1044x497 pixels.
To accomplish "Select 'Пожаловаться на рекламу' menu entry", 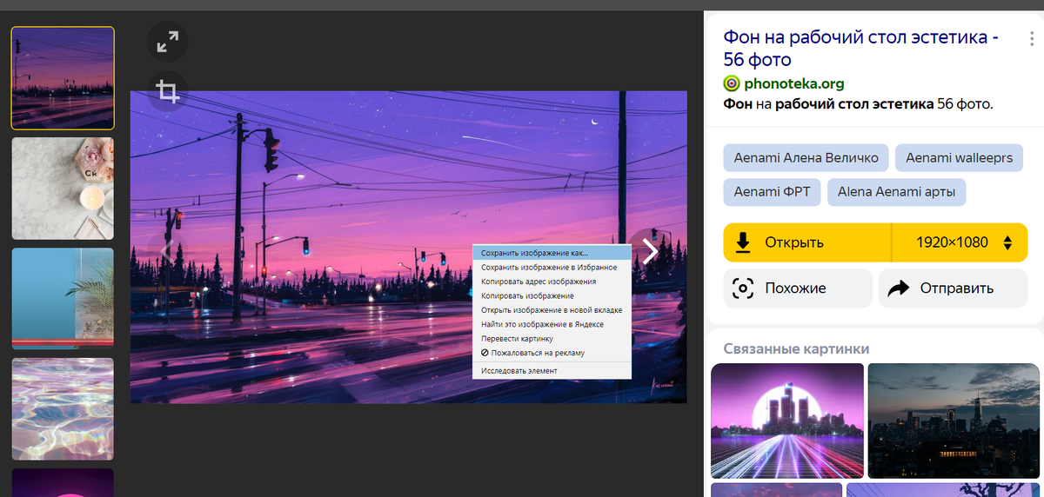I will [x=552, y=353].
